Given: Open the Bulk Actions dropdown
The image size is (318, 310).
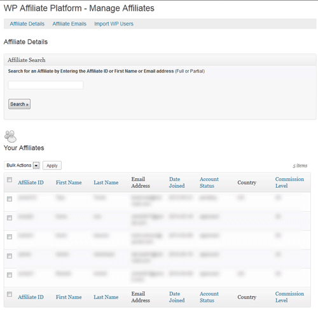Looking at the screenshot, I should click(22, 166).
